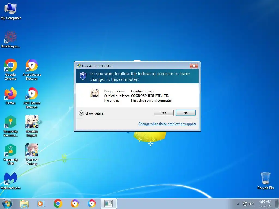Open Change when these notifications appear link
279x209 pixels.
[167, 124]
